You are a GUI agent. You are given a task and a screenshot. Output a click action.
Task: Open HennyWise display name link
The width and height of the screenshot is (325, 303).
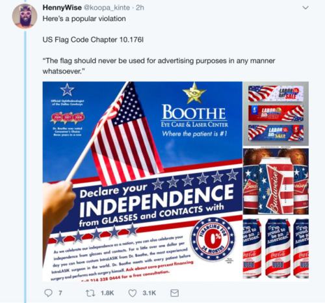point(62,8)
